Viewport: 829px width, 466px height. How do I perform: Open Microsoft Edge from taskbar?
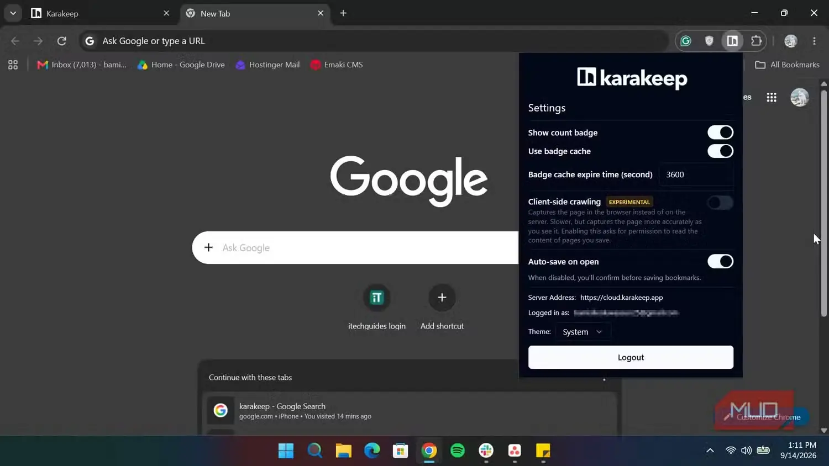372,451
